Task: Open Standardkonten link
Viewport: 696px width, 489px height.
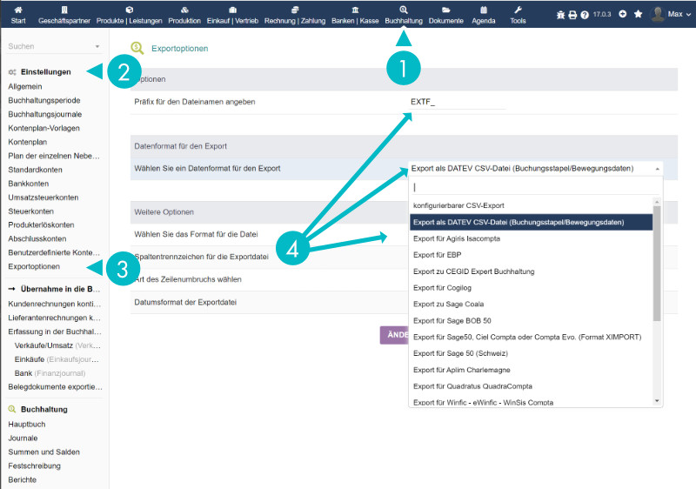Action: coord(35,170)
